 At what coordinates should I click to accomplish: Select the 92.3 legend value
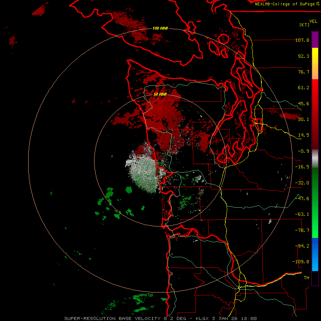point(304,56)
